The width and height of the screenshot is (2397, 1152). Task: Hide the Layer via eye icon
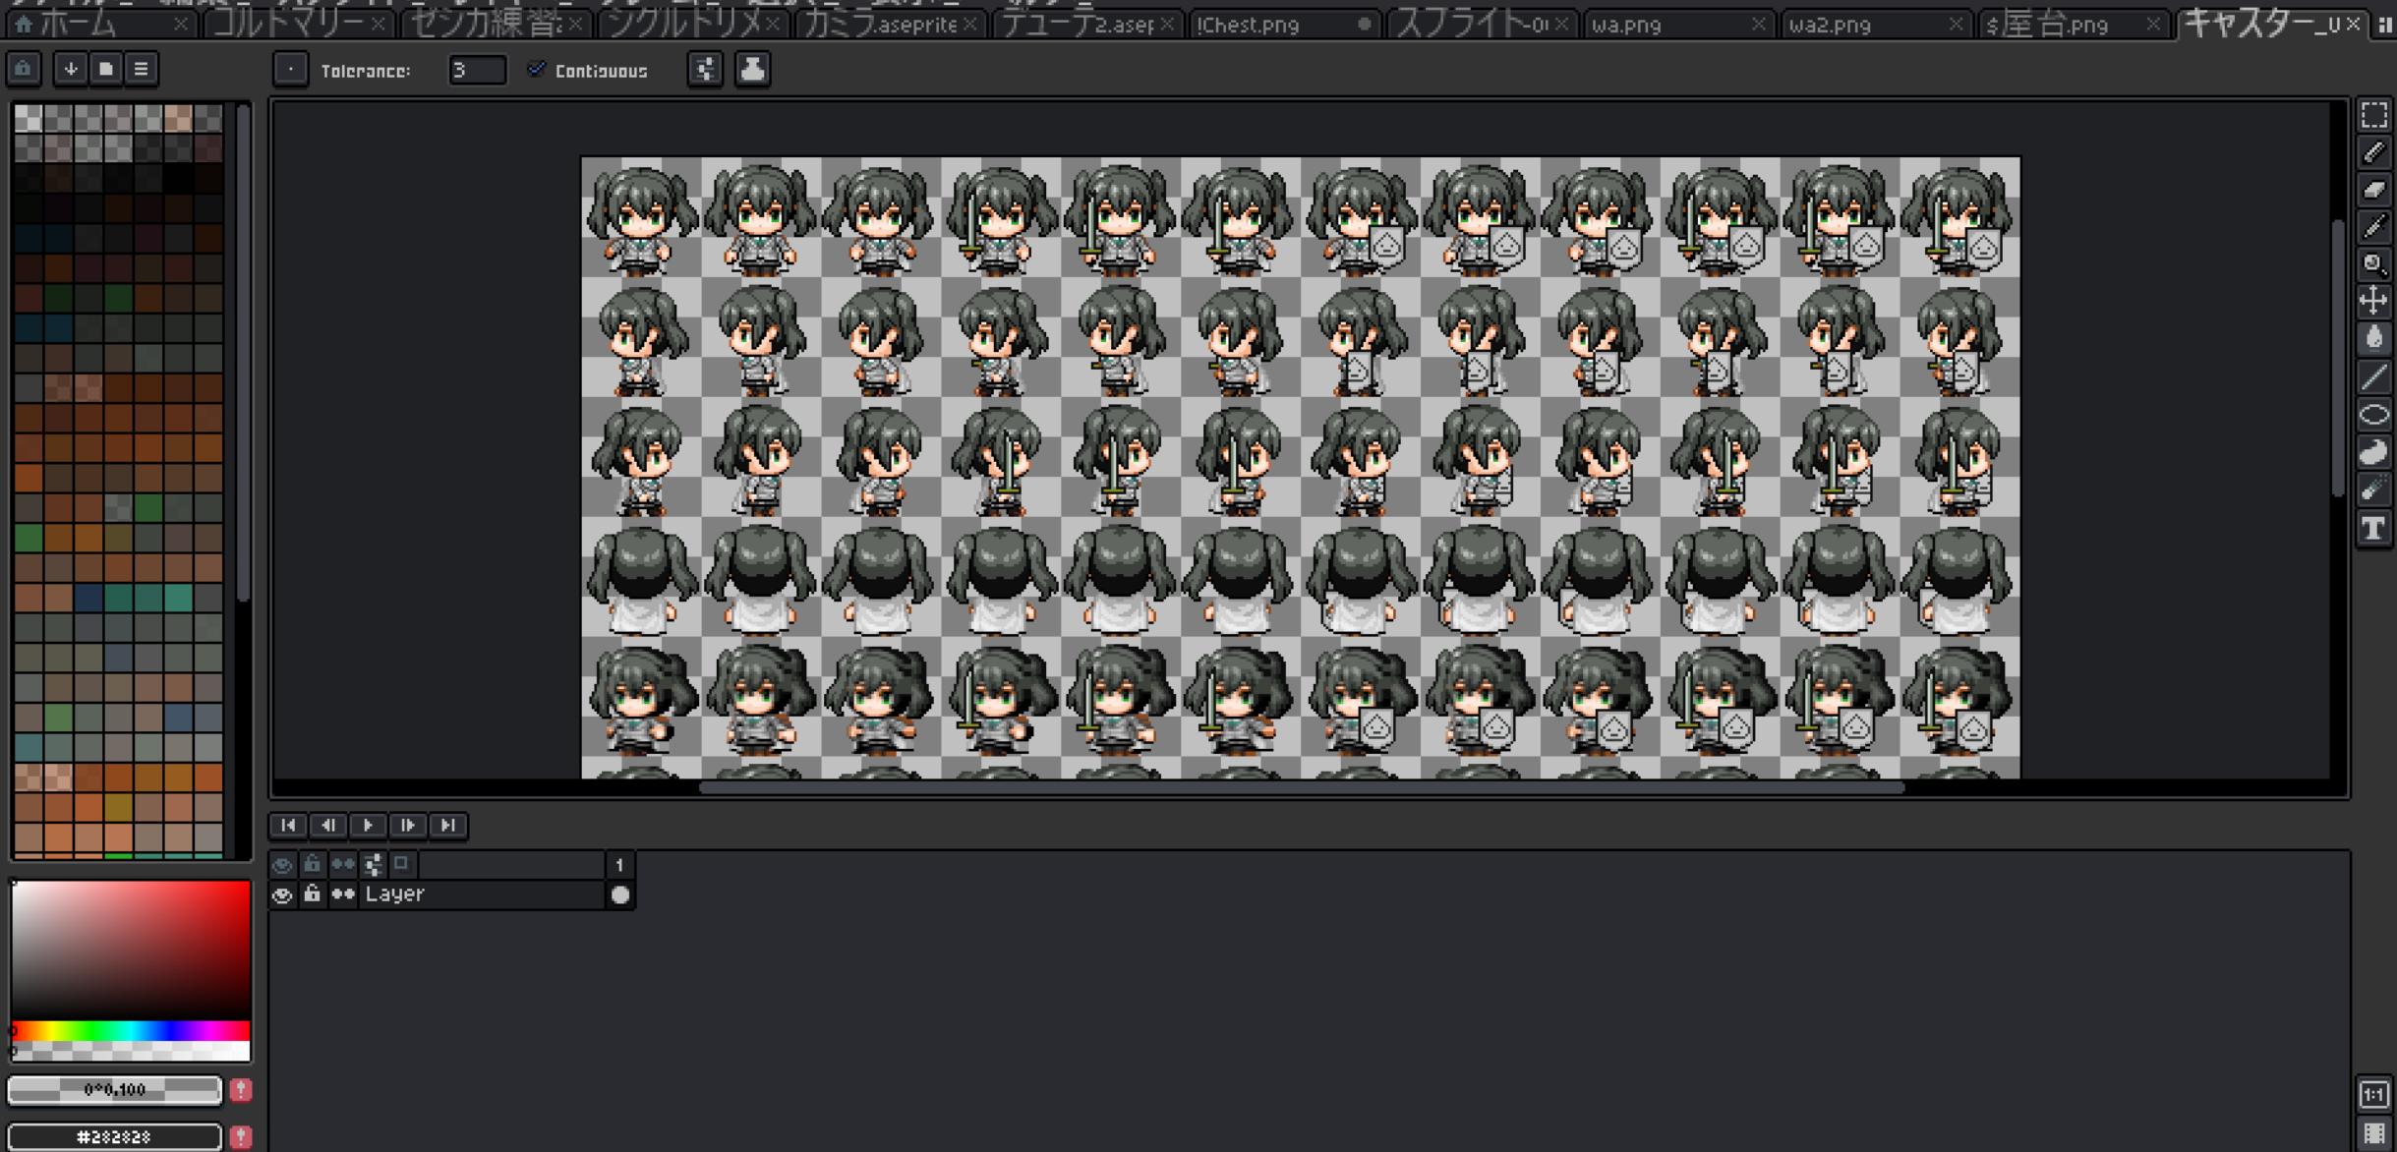tap(282, 894)
